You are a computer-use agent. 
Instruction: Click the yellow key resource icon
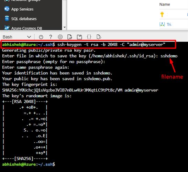[162, 14]
